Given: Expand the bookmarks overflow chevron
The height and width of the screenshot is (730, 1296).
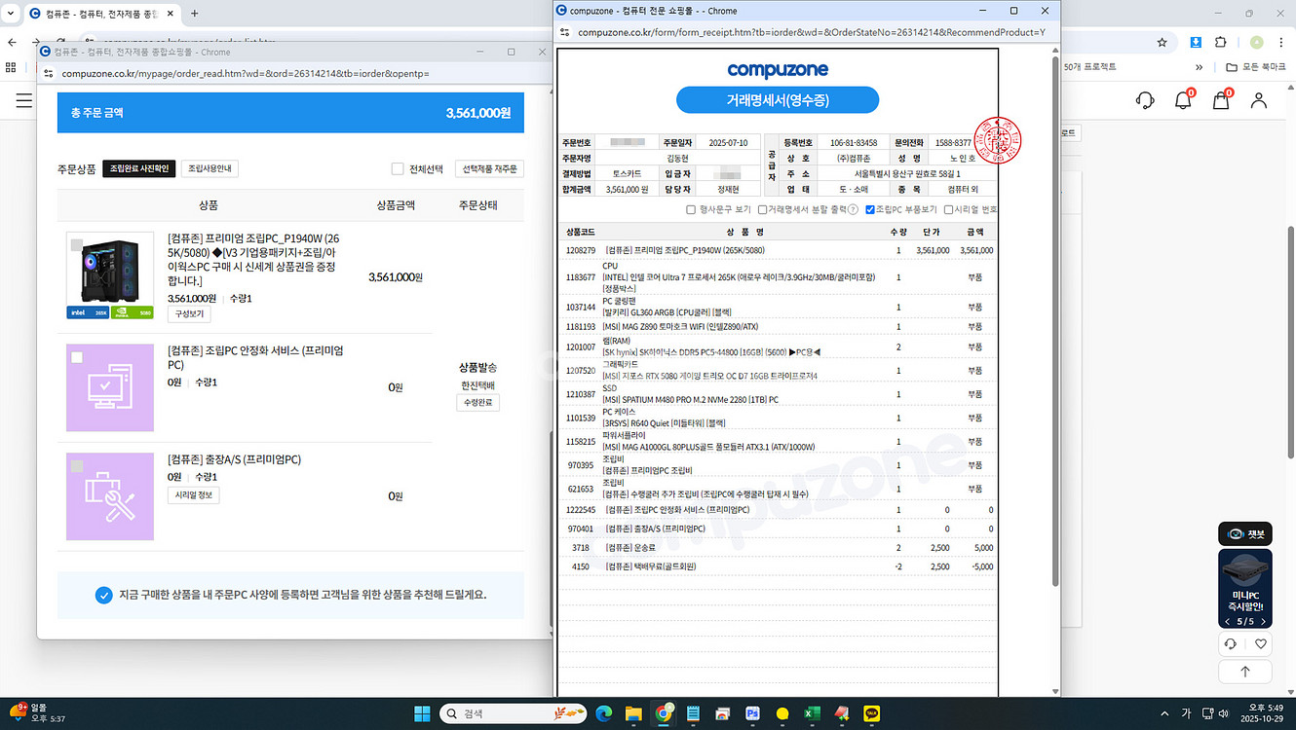Looking at the screenshot, I should (x=1198, y=67).
